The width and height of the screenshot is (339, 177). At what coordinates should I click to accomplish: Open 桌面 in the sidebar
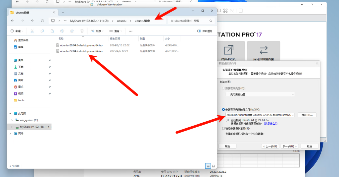click(19, 60)
